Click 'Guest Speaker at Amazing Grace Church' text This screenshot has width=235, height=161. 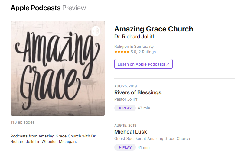click(x=152, y=139)
